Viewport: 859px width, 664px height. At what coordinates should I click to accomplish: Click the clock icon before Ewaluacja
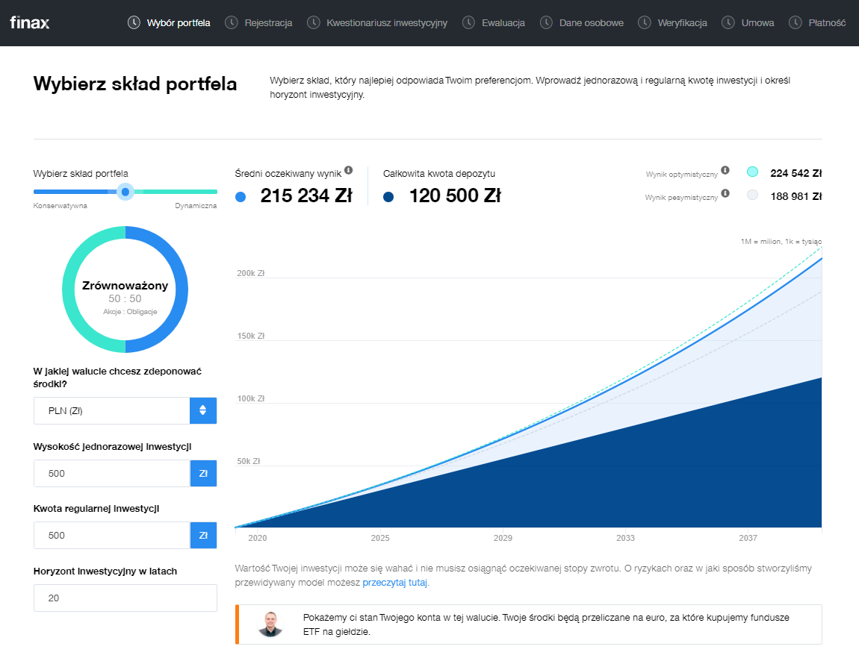pyautogui.click(x=468, y=22)
